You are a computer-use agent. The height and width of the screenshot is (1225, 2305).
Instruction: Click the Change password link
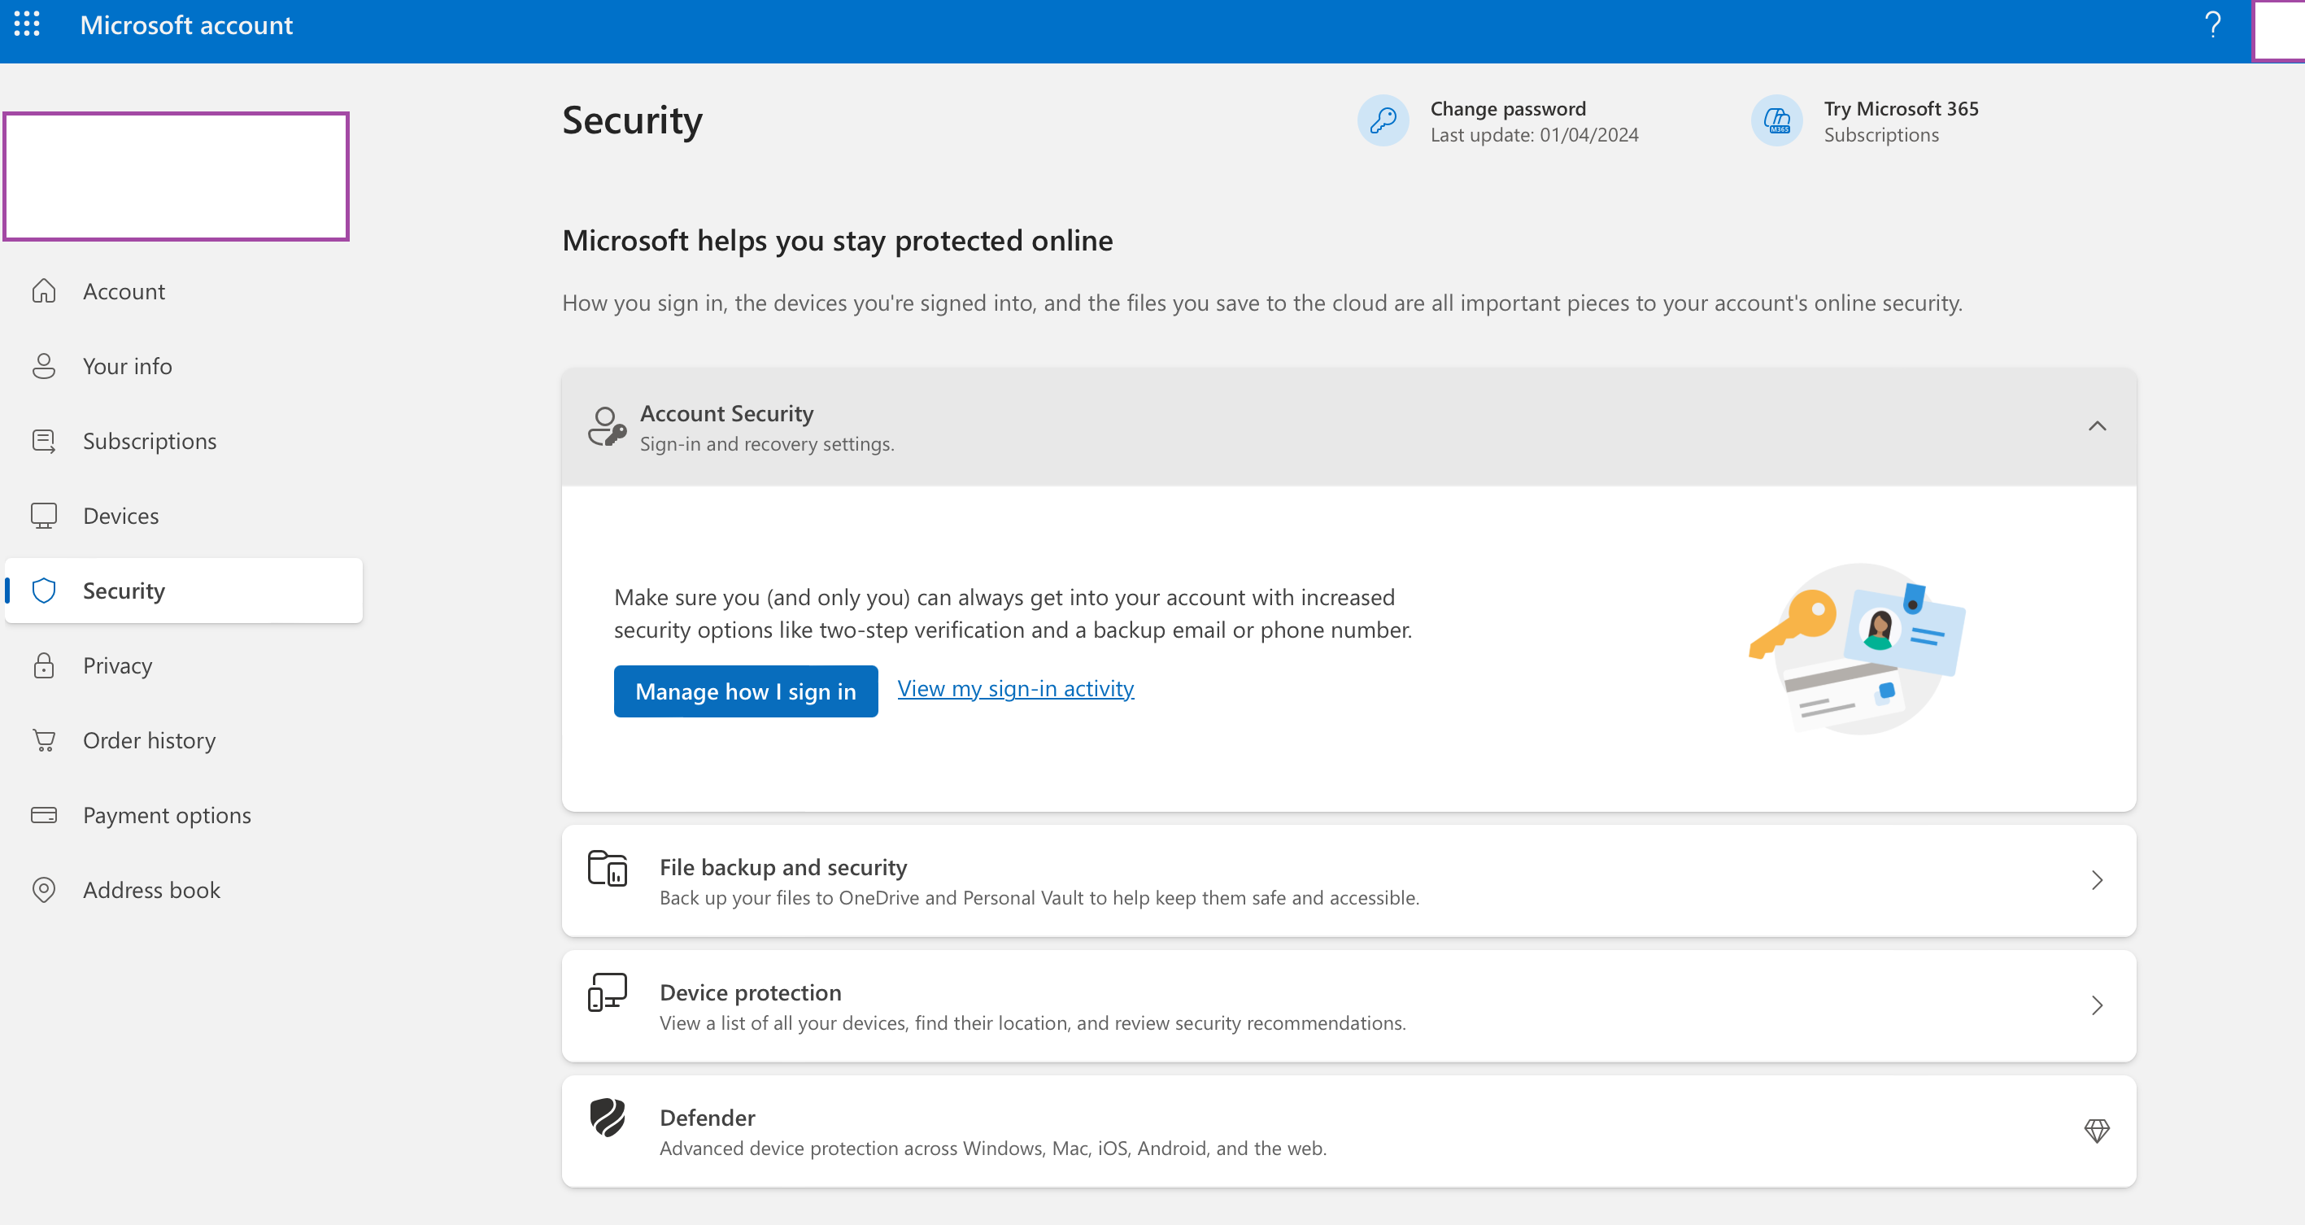click(1508, 108)
